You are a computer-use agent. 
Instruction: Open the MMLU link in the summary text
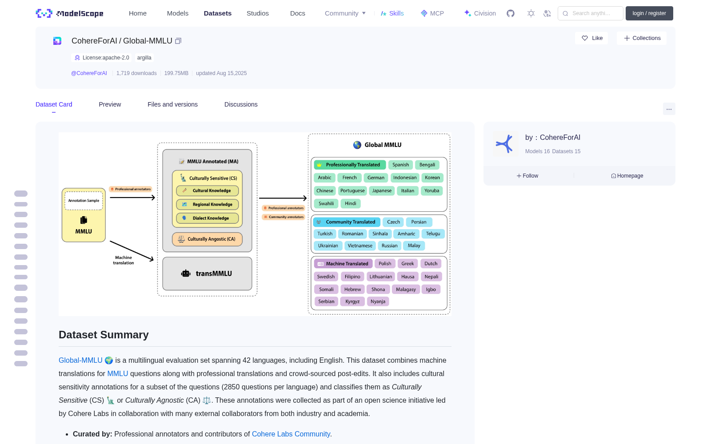click(x=118, y=374)
